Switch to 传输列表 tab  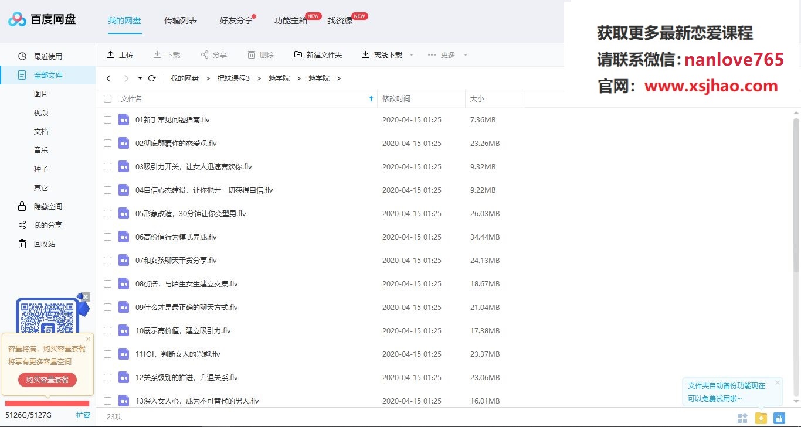(181, 21)
